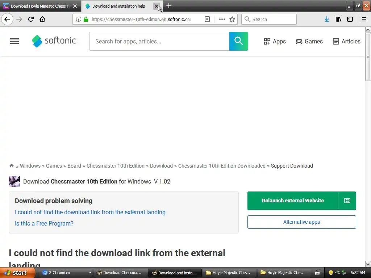Image resolution: width=371 pixels, height=278 pixels.
Task: Open page actions three-dot menu
Action: click(x=222, y=19)
